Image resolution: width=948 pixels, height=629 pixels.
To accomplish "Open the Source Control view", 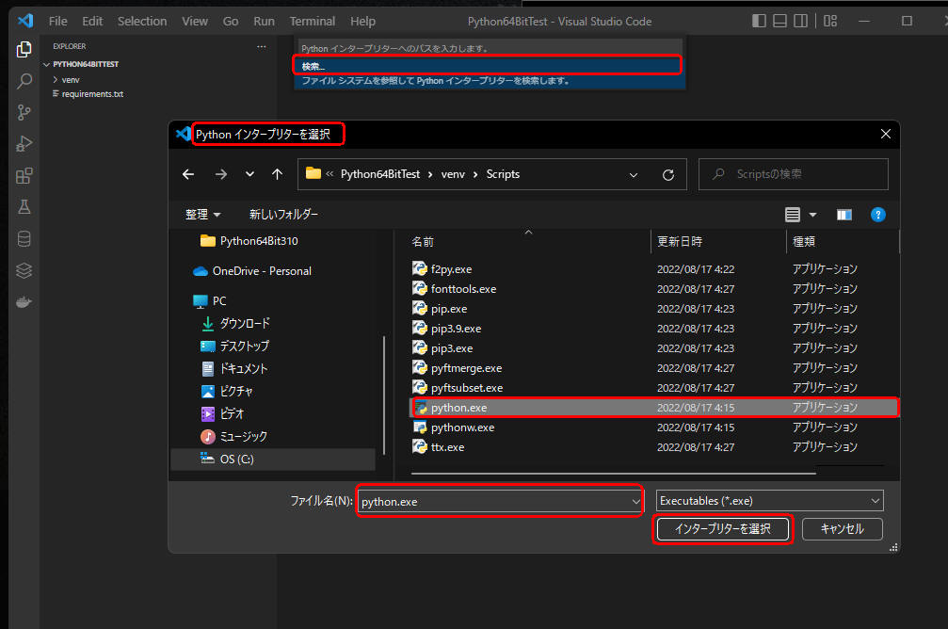I will (24, 112).
